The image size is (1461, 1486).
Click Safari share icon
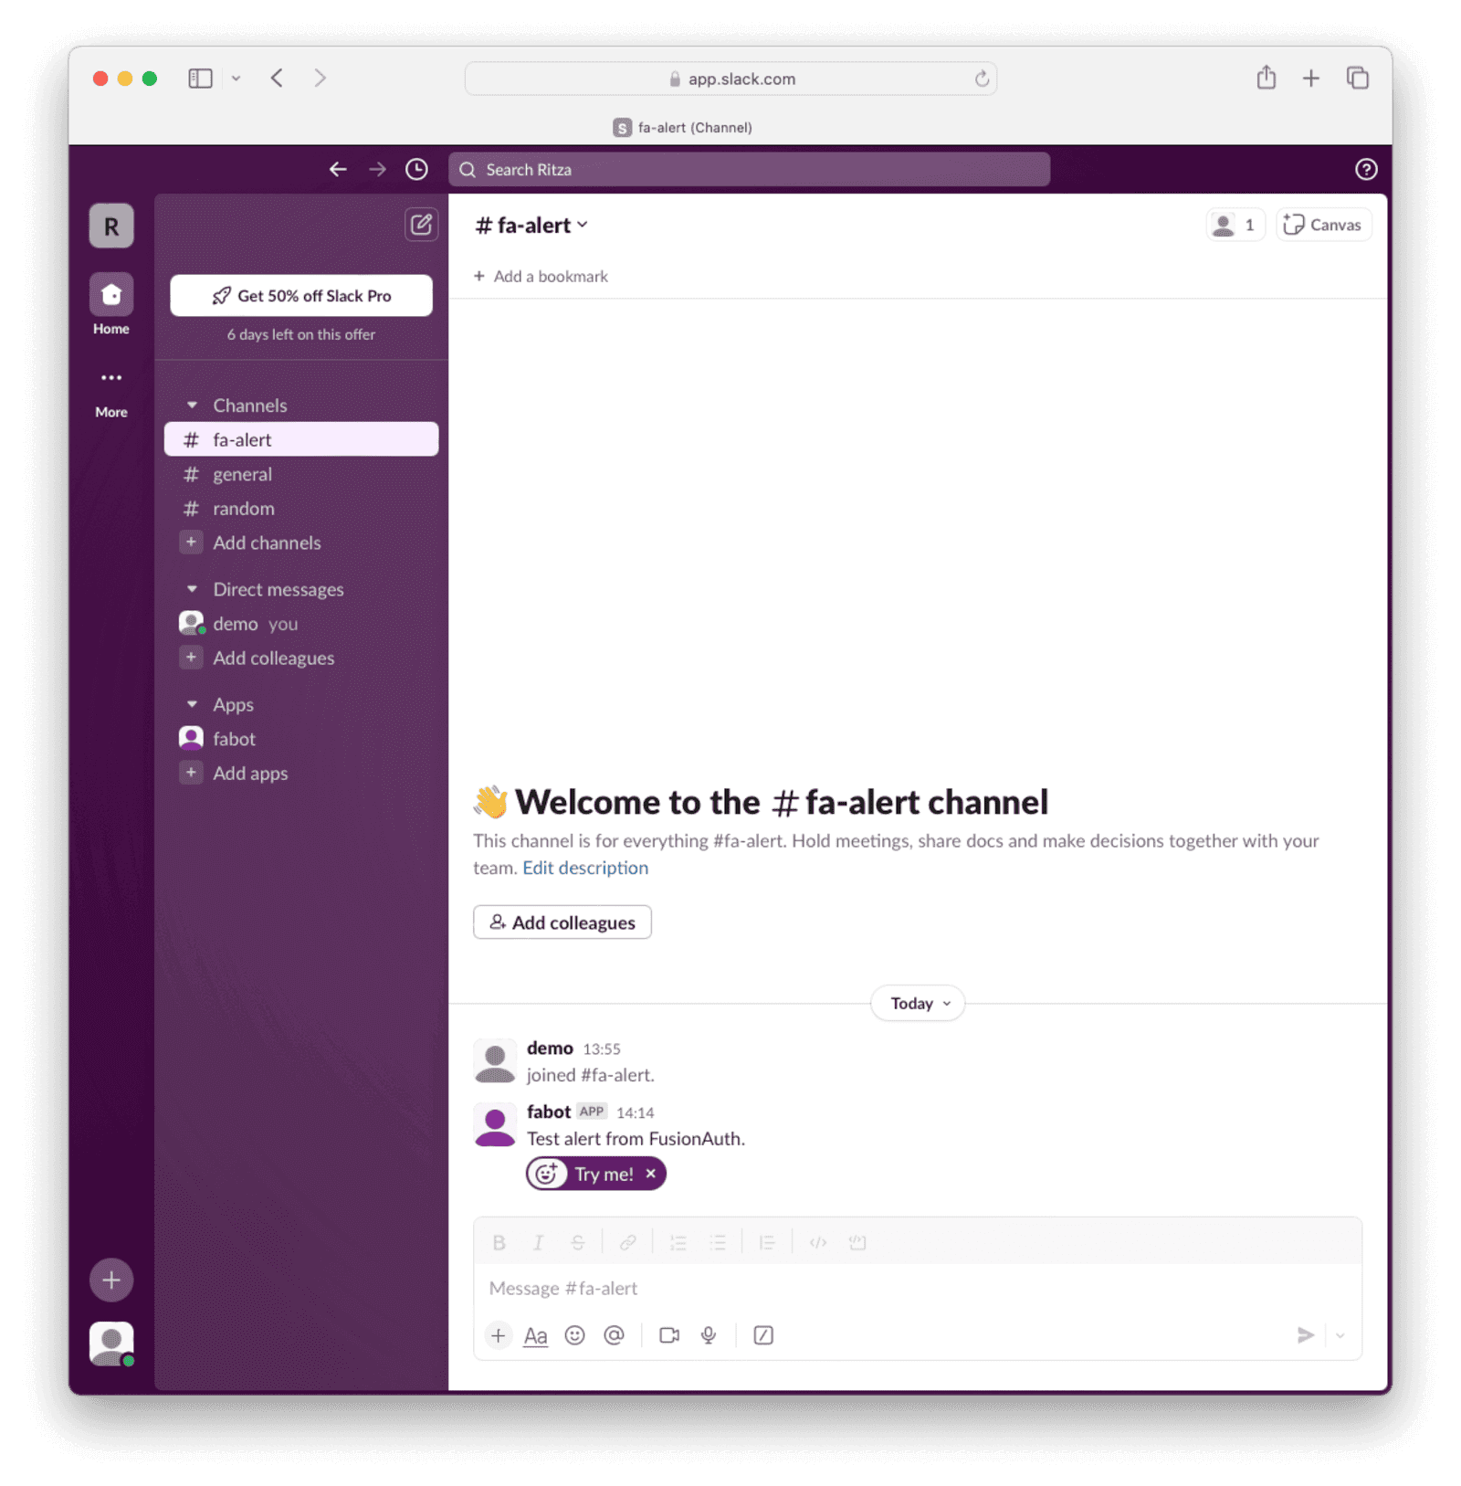coord(1266,78)
